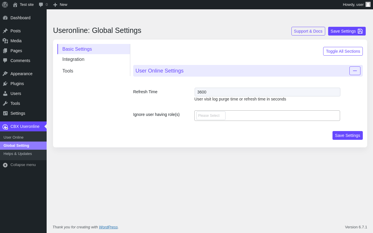This screenshot has height=233, width=373.
Task: Click the Plugins plug icon
Action: click(5, 84)
